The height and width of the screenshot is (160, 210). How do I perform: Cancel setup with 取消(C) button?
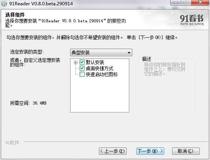click(x=186, y=151)
